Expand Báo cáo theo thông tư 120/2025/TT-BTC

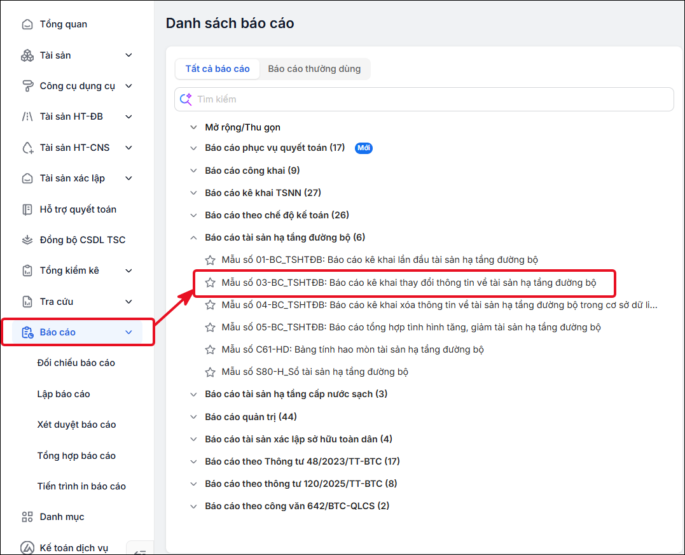(x=193, y=484)
